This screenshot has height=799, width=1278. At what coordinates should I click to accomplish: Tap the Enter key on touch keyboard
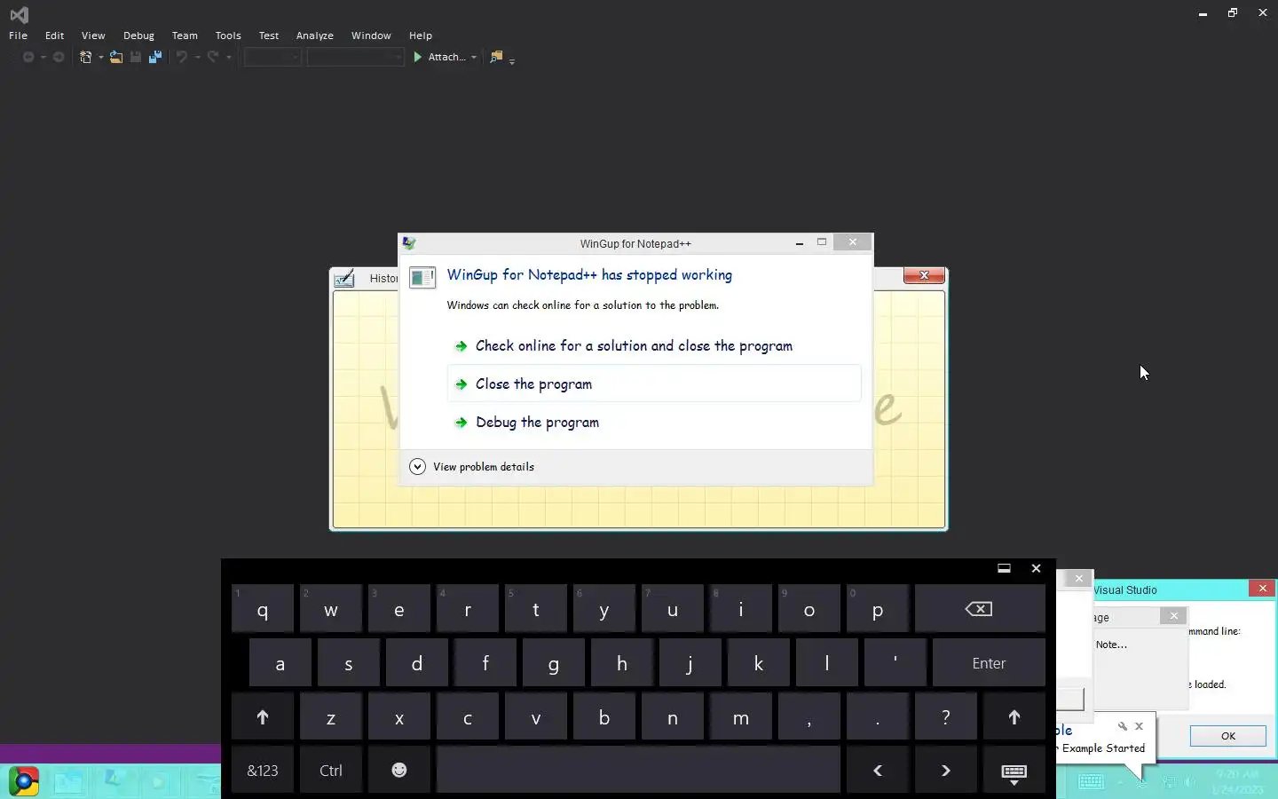click(x=989, y=663)
